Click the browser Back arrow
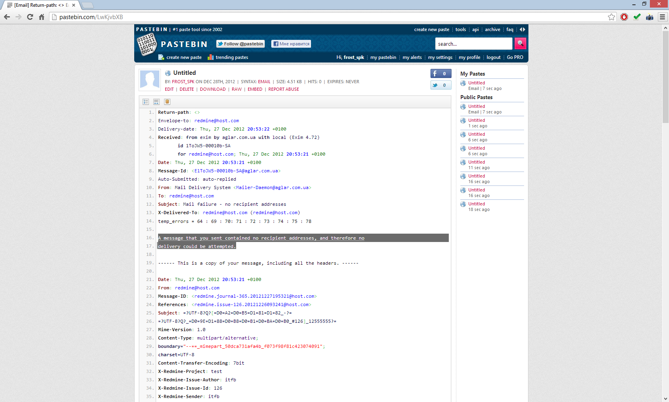Image resolution: width=669 pixels, height=402 pixels. point(7,17)
